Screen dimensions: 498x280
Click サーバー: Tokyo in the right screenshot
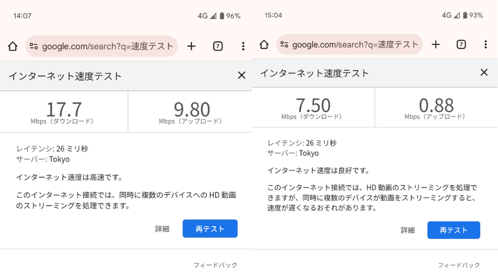coord(293,153)
